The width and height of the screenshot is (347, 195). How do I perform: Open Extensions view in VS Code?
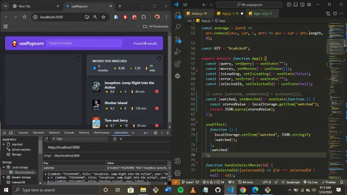178,64
